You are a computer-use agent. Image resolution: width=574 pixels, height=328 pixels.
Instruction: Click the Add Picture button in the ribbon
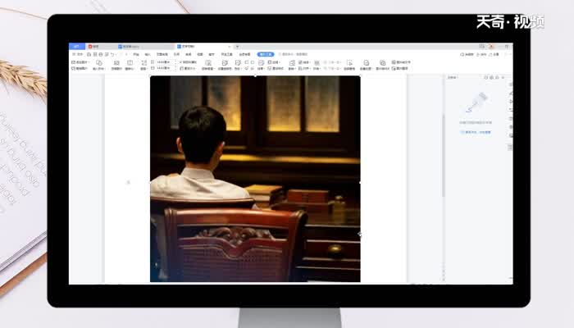point(80,62)
